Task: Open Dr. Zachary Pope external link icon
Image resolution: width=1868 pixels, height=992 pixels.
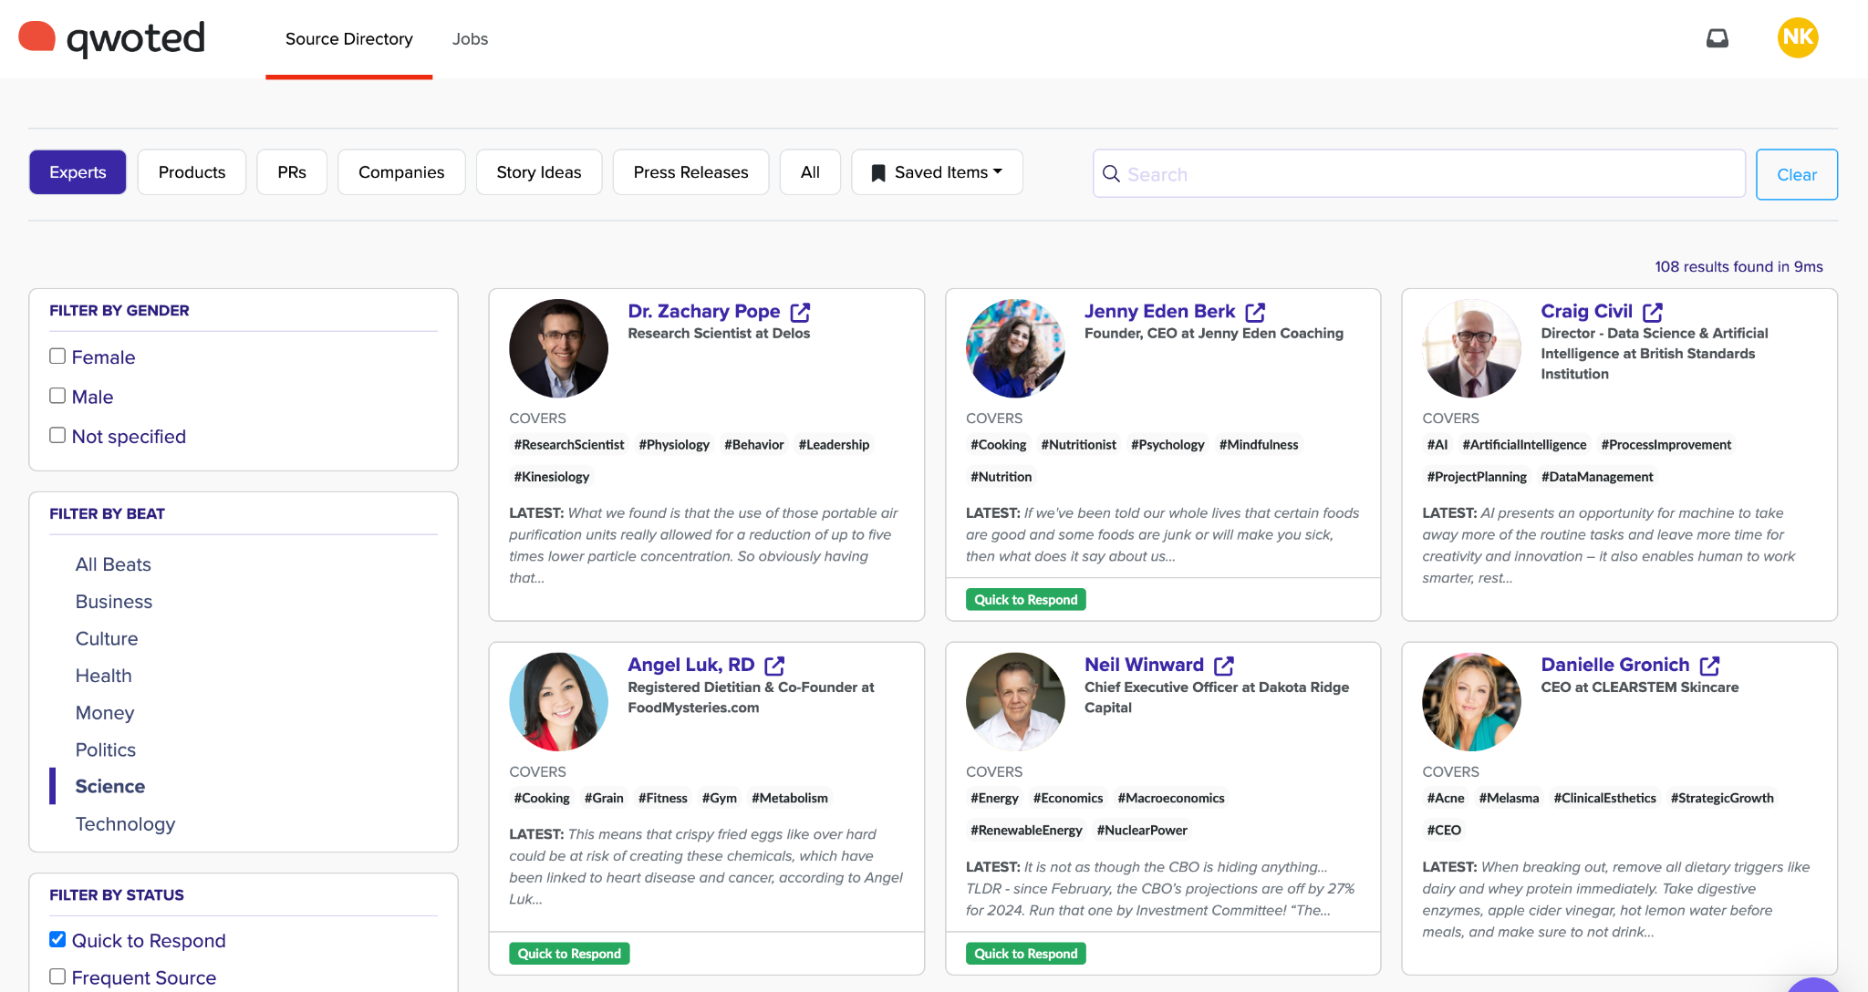Action: pos(800,312)
